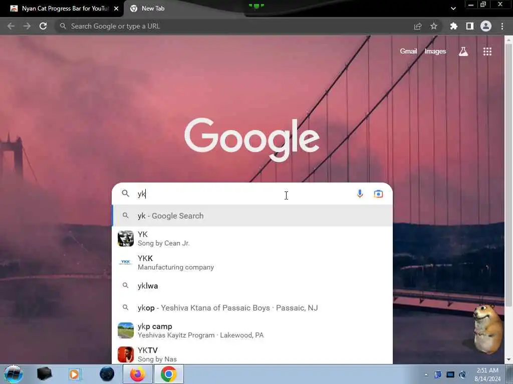Open Windows Start orb

click(x=13, y=374)
